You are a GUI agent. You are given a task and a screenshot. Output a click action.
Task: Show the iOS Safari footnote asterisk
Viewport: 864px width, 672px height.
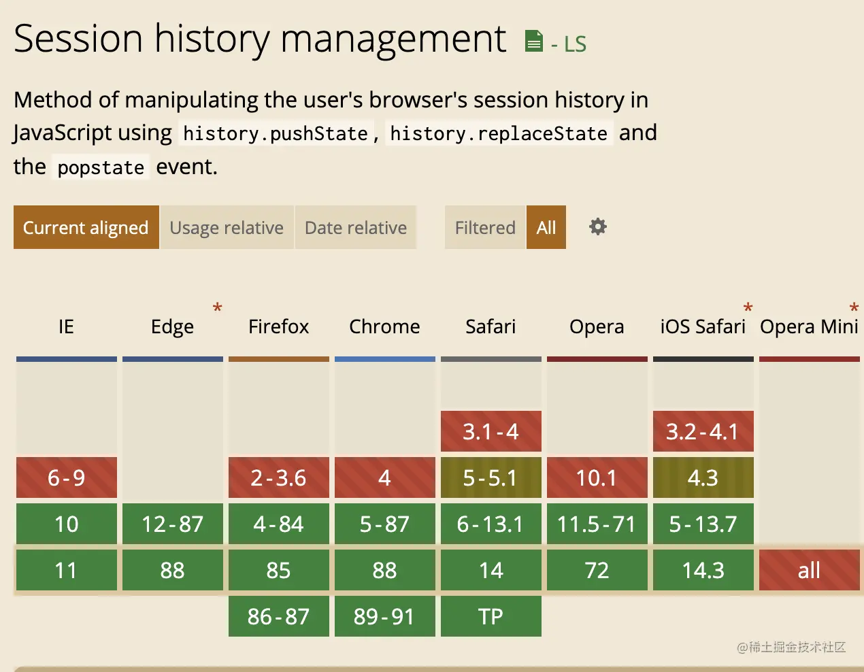coord(748,309)
